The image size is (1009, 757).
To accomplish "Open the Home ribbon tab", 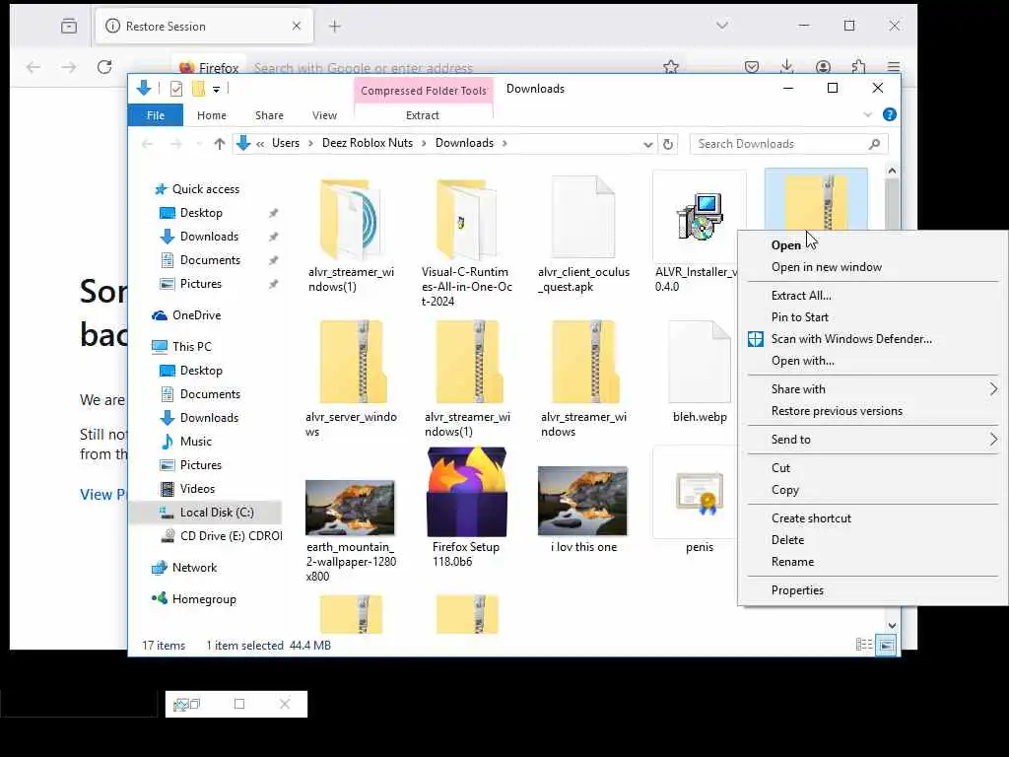I will 212,115.
